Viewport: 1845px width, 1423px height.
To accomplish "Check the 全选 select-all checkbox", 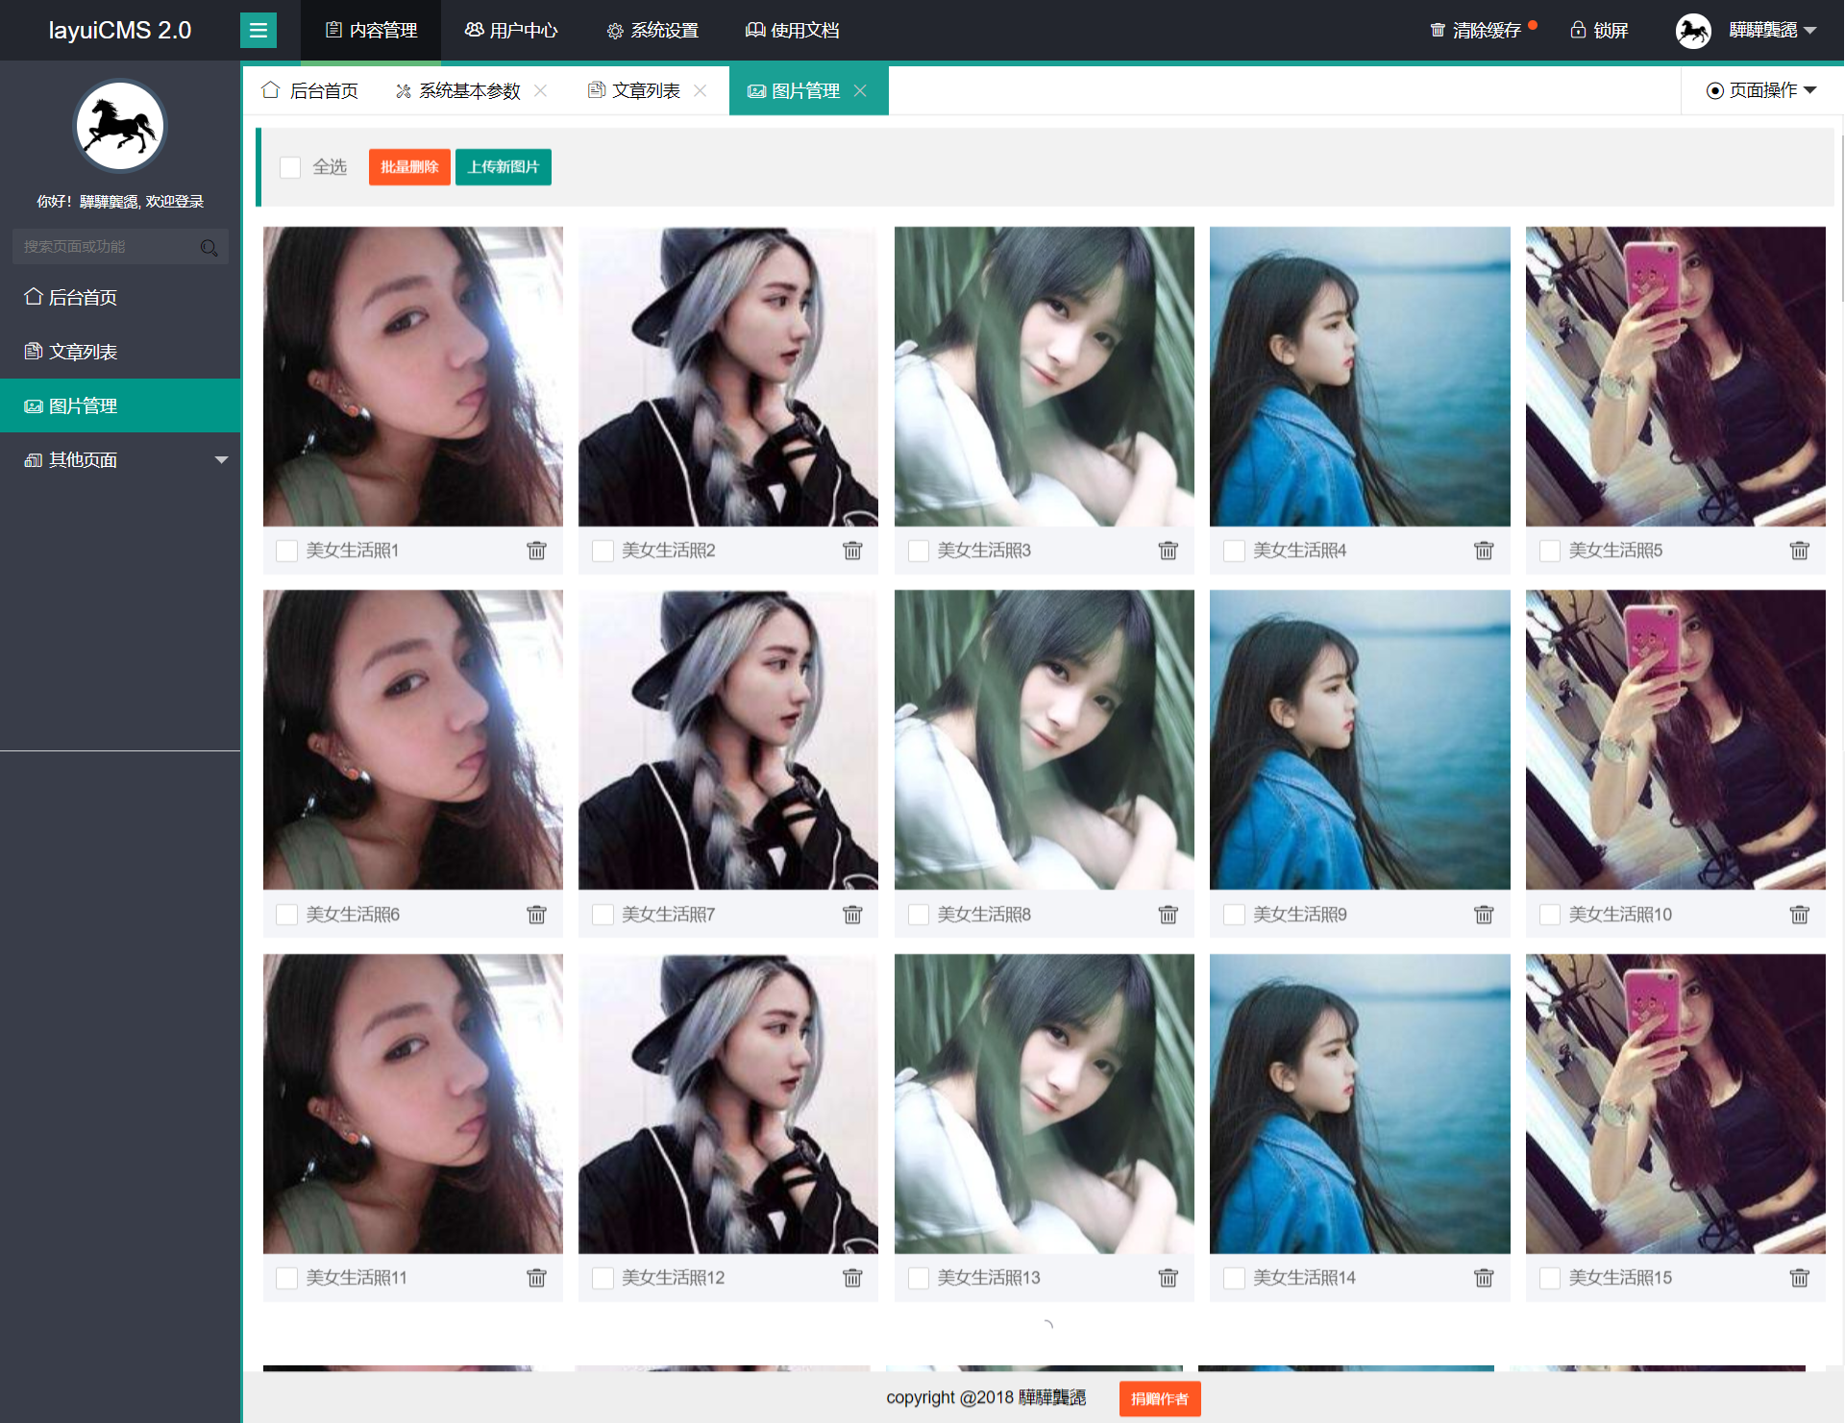I will tap(290, 167).
